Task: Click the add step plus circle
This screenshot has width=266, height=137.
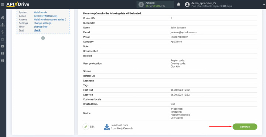Action: [x=43, y=38]
